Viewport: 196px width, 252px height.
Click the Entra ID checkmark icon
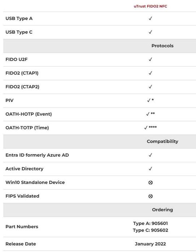[150, 155]
